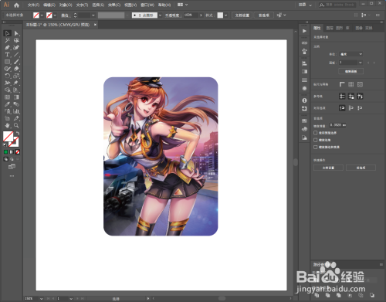This screenshot has height=302, width=386.
Task: Select the Direct Selection tool
Action: 16,33
